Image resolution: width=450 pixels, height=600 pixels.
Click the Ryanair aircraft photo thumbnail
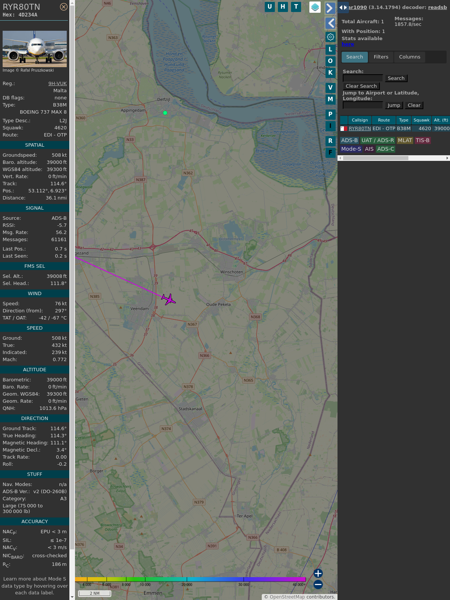click(x=34, y=49)
